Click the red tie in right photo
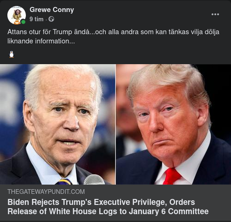This screenshot has height=222, width=231. [171, 176]
